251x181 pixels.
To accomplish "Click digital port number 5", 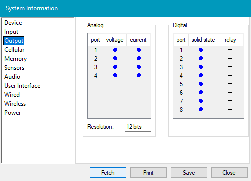I will coord(181,84).
